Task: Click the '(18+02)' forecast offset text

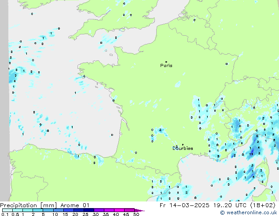Action: coord(263,205)
